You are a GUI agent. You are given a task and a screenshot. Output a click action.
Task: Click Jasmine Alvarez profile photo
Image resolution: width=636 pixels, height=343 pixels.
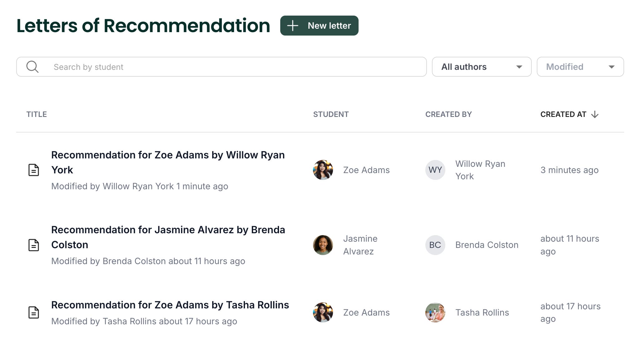pos(323,245)
